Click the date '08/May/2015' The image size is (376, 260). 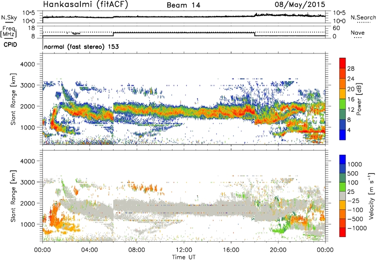(300, 5)
